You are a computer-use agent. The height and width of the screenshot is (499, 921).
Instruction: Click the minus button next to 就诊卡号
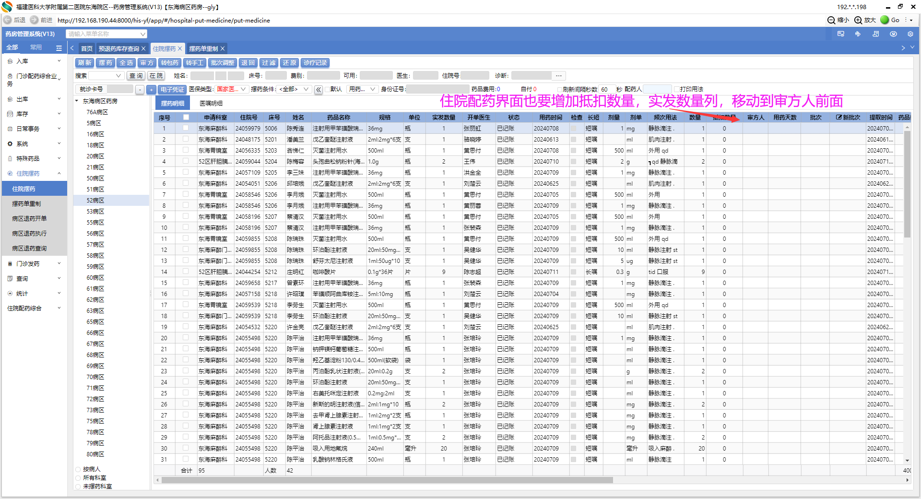[x=140, y=89]
